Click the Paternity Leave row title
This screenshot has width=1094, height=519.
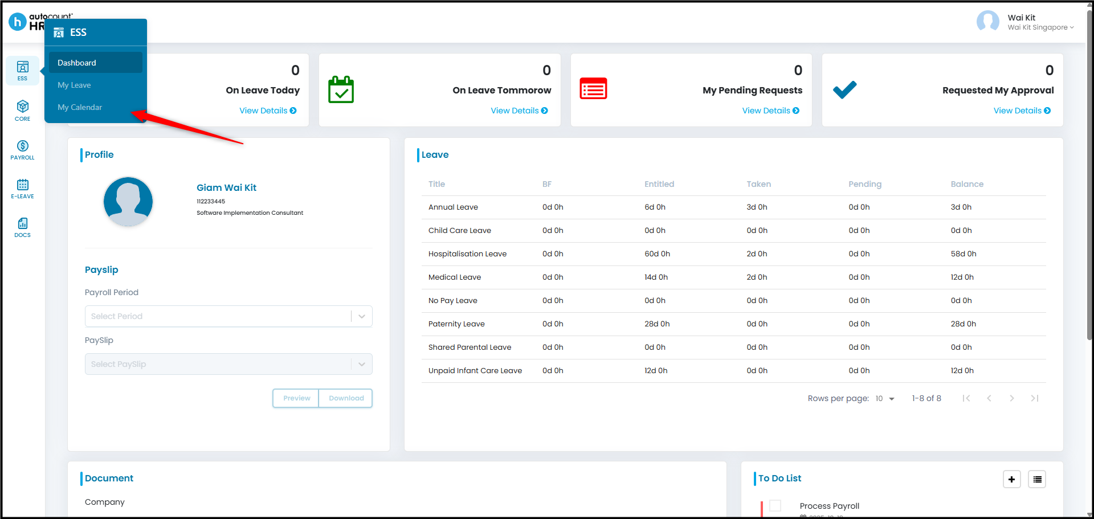456,324
